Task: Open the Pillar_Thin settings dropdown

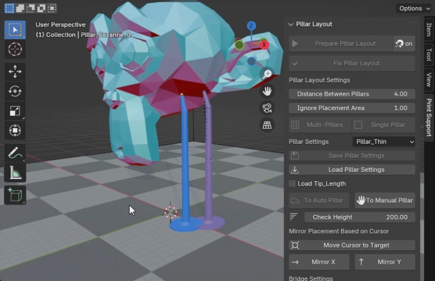Action: 384,142
